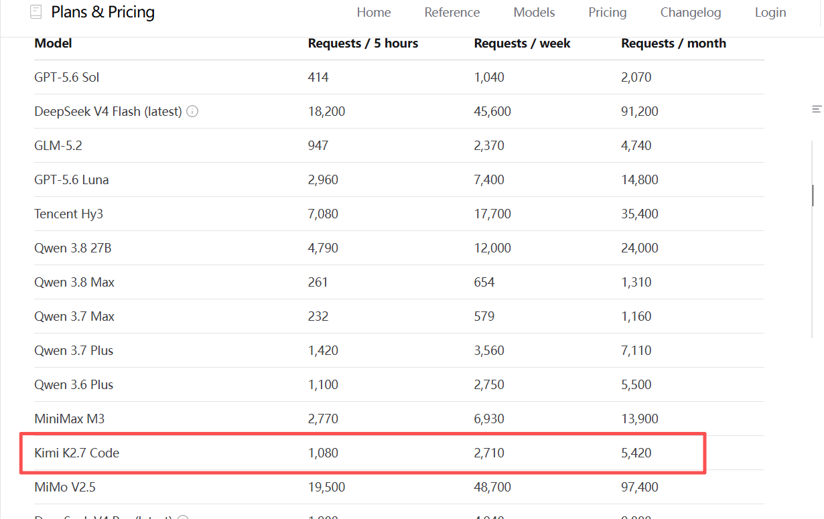Click the Model column header
This screenshot has width=824, height=519.
tap(53, 43)
